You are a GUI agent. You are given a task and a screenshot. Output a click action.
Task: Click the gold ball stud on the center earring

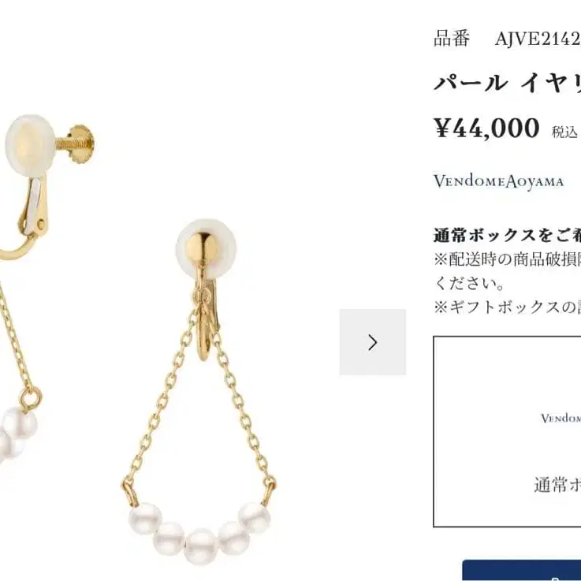coord(202,247)
